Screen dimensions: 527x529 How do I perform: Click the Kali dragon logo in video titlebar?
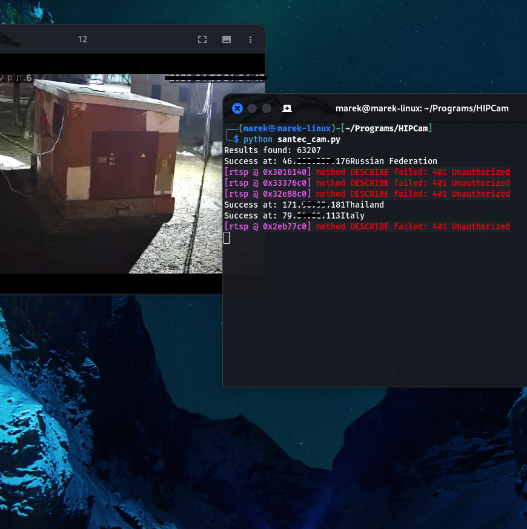tap(9, 40)
